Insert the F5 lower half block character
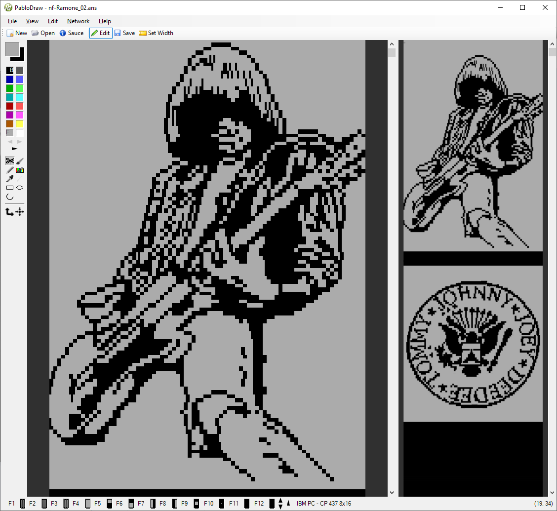The image size is (557, 511). [x=110, y=503]
